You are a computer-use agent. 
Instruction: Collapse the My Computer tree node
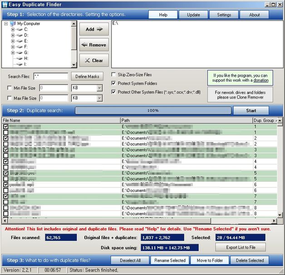click(6, 24)
